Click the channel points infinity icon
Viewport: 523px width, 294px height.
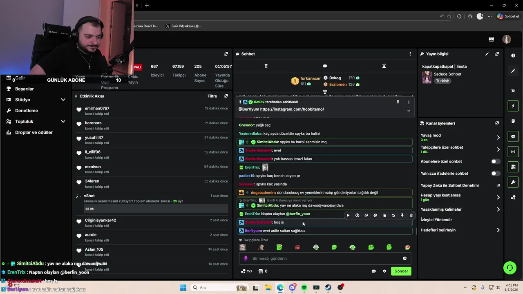click(x=246, y=271)
